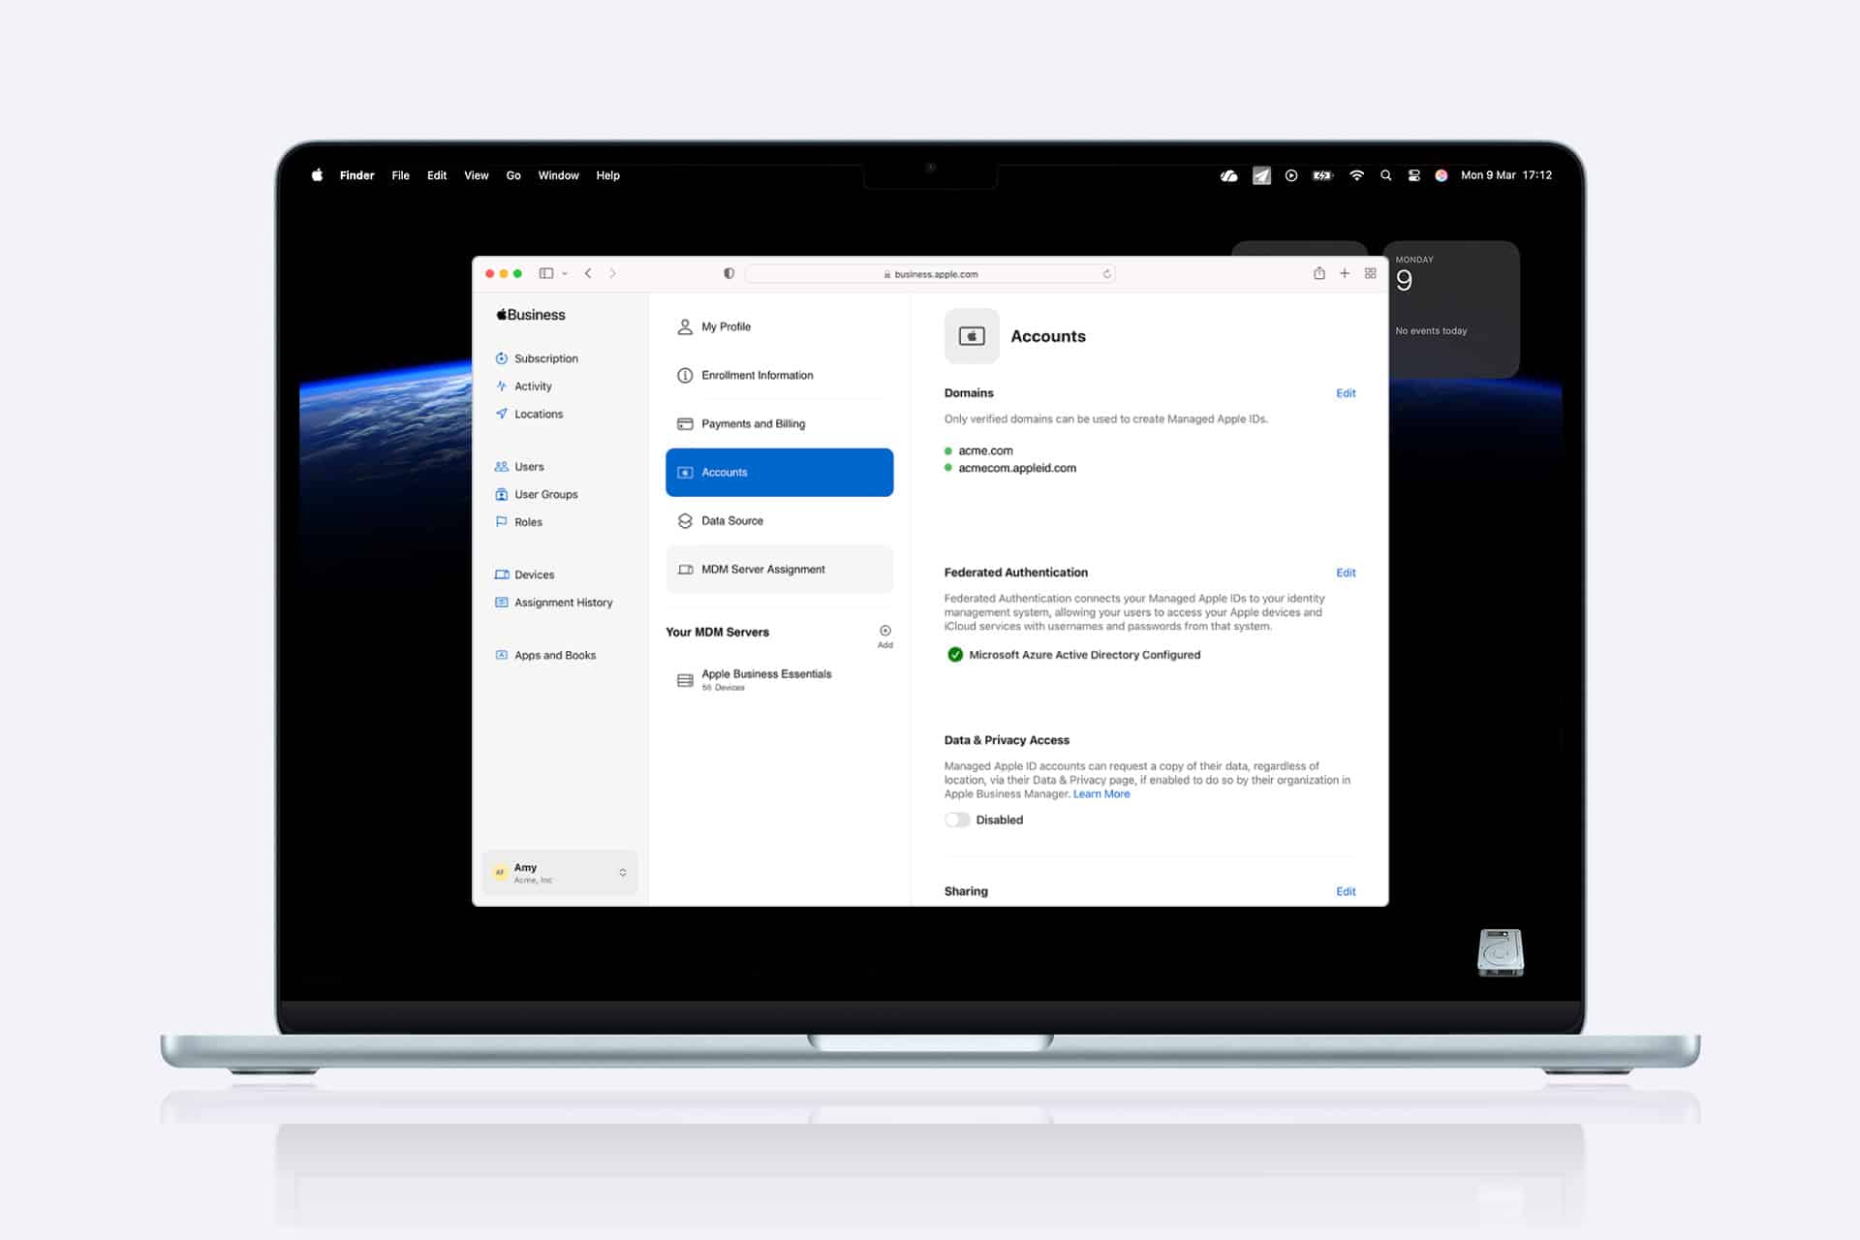Open the Users section
1860x1240 pixels.
519,467
